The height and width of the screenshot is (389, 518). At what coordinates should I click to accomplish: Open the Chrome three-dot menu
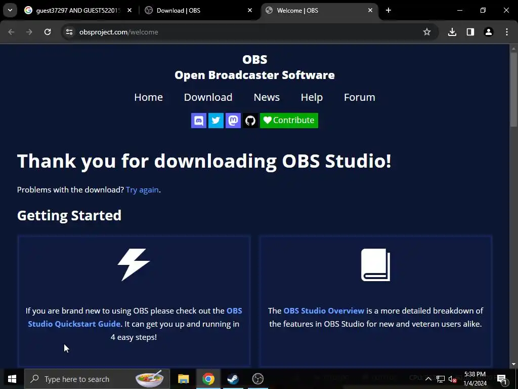point(507,32)
